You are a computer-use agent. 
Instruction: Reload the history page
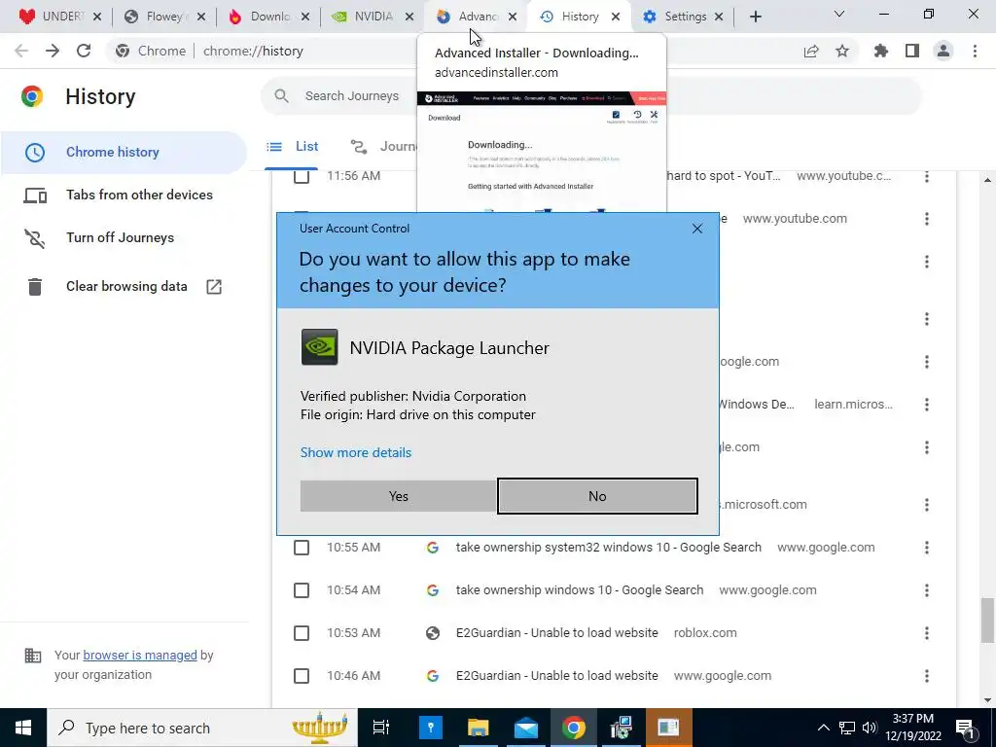[x=84, y=51]
